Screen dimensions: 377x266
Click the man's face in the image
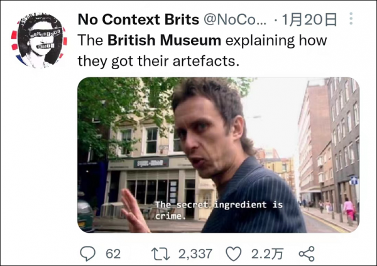[205, 135]
